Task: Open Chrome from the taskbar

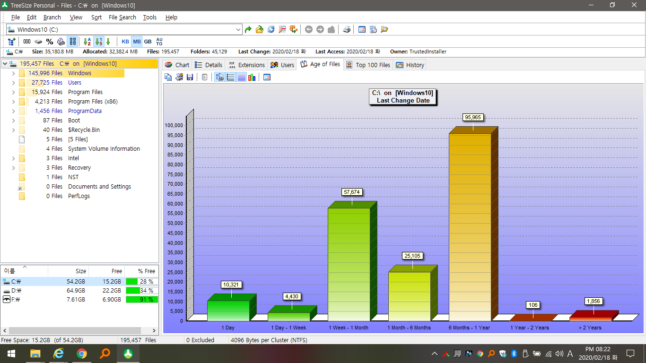Action: [x=82, y=353]
